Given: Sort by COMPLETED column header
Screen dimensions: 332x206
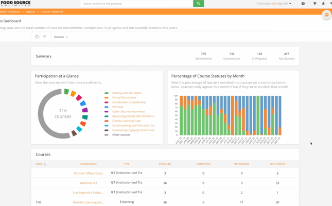Looking at the screenshot, I should (203, 164).
